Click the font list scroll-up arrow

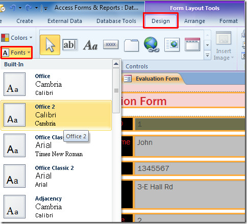(x=116, y=64)
